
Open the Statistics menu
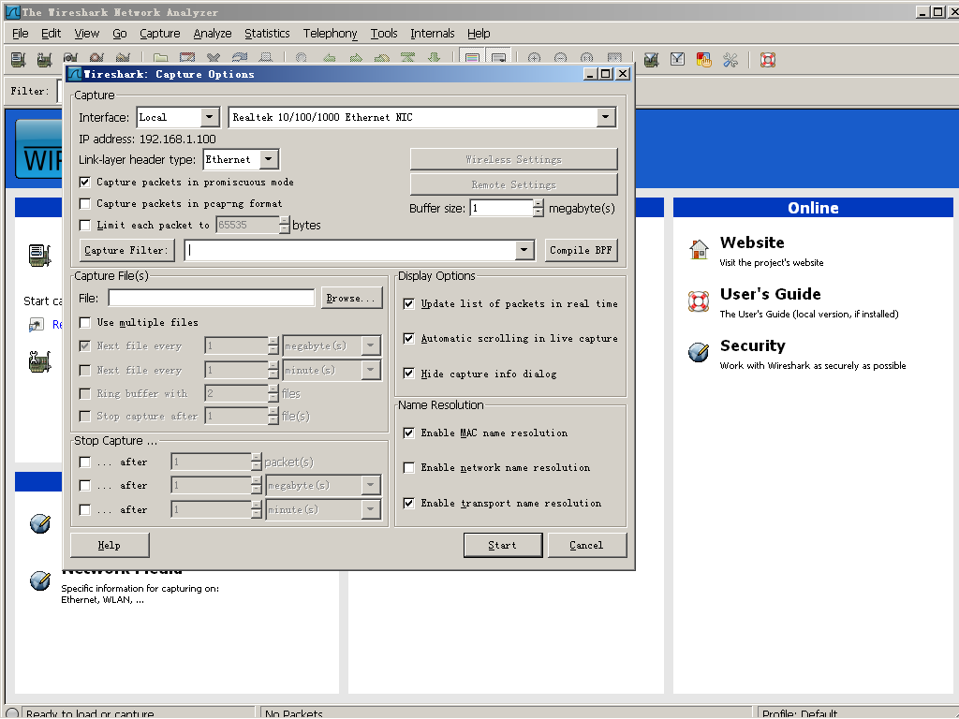coord(267,34)
